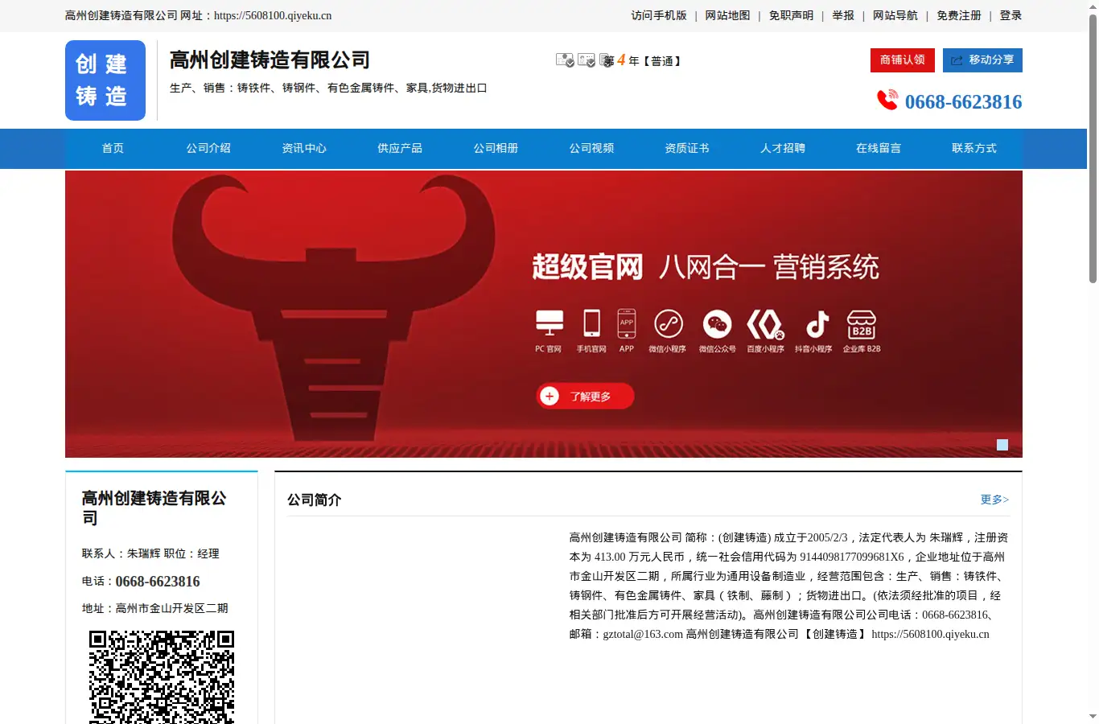1099x724 pixels.
Task: Click the large phone number 0668-6623816 in header
Action: click(x=963, y=102)
